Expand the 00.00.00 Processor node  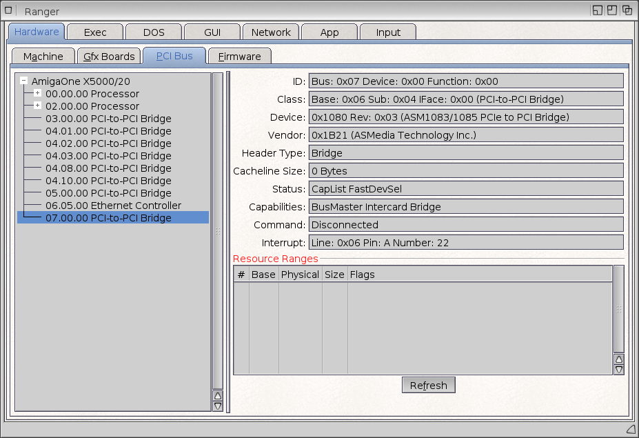(x=37, y=94)
